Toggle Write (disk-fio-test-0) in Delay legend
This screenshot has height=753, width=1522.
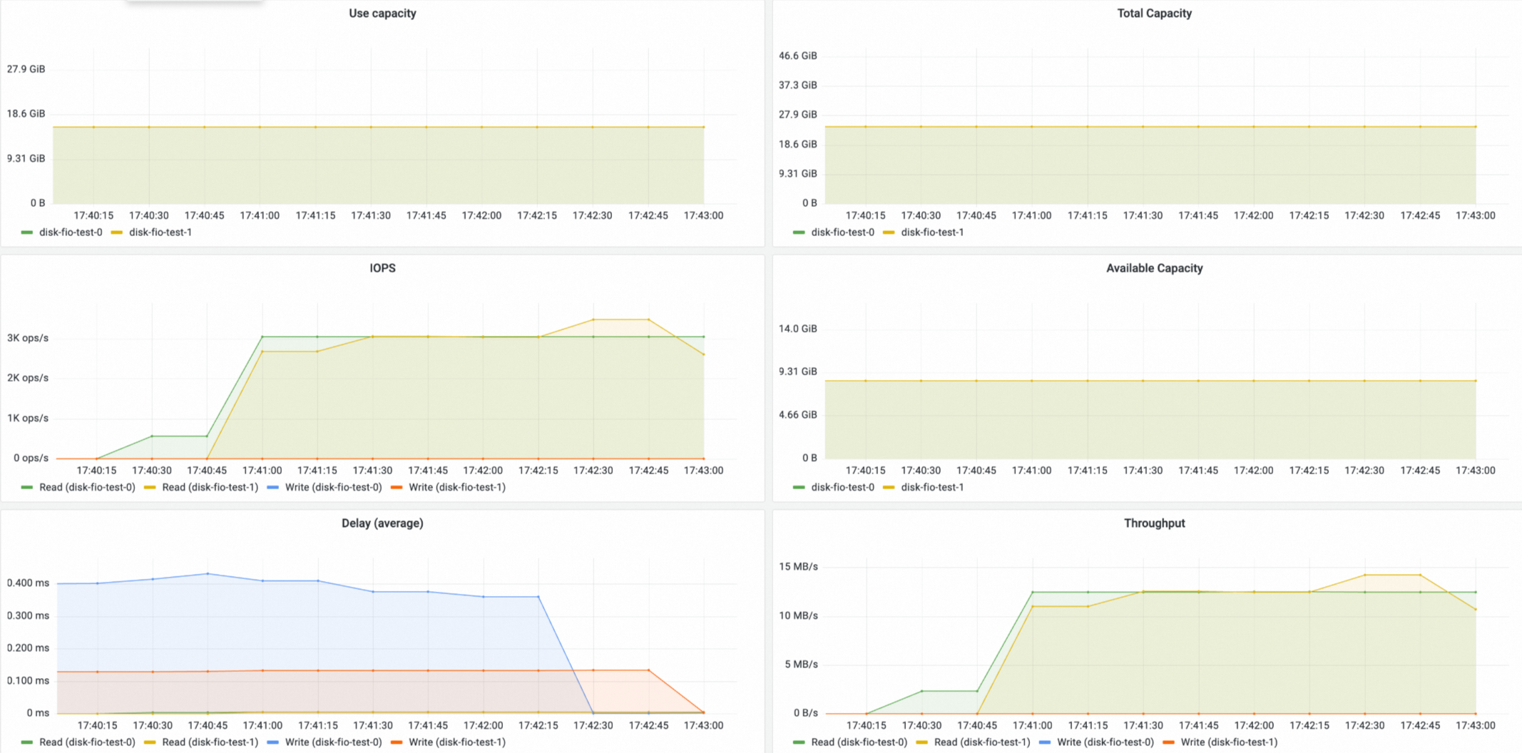click(x=333, y=742)
